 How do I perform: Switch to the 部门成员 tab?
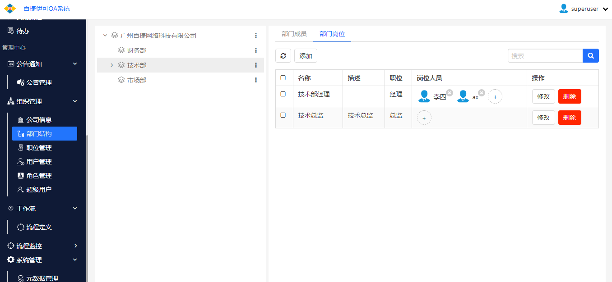coord(294,34)
